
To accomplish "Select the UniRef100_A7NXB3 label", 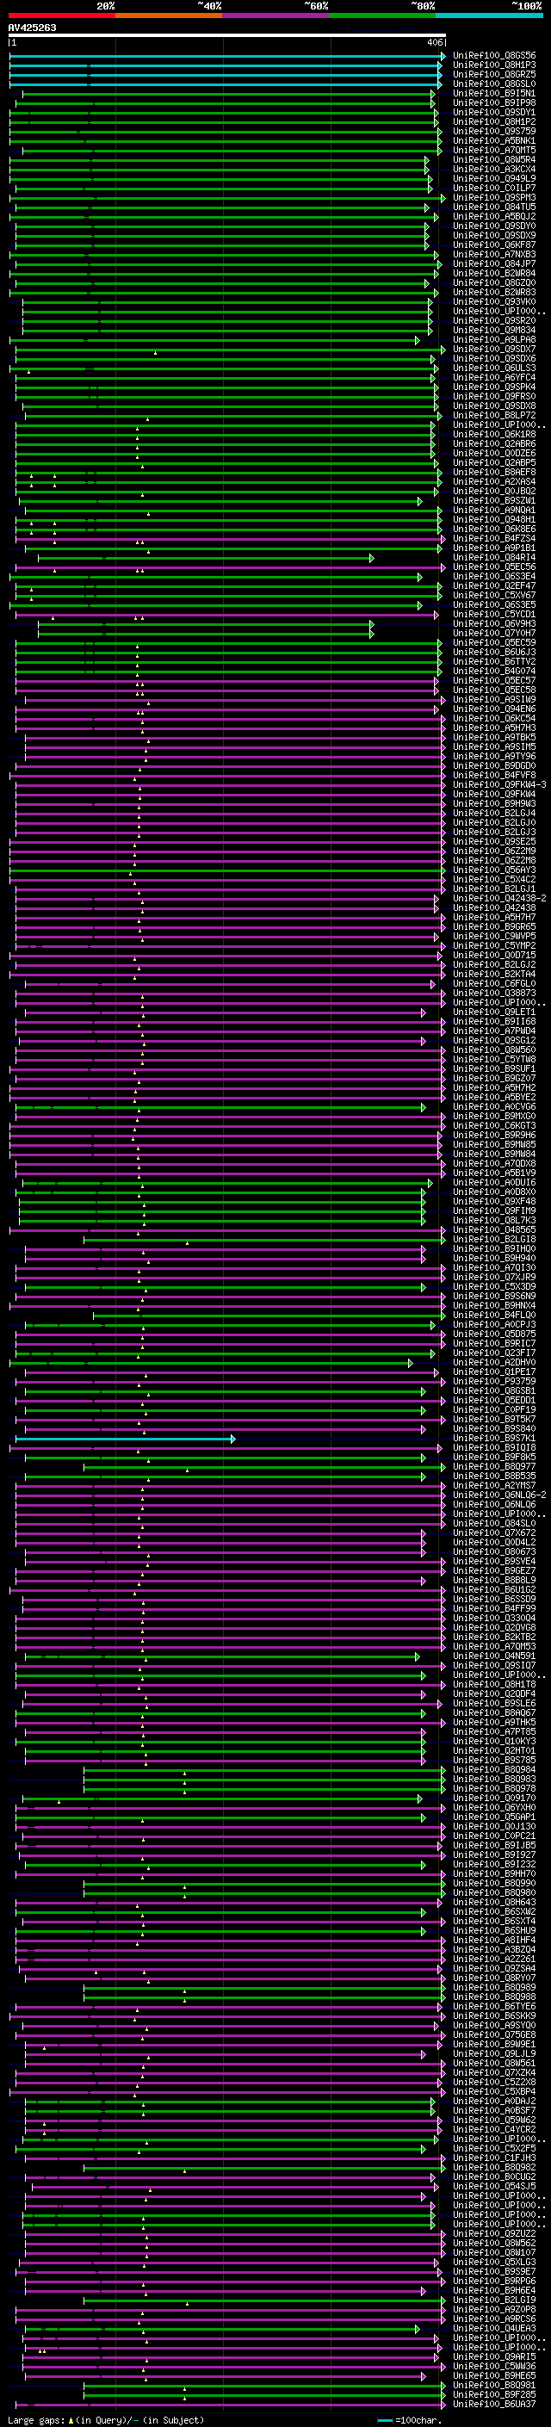I will (x=494, y=254).
